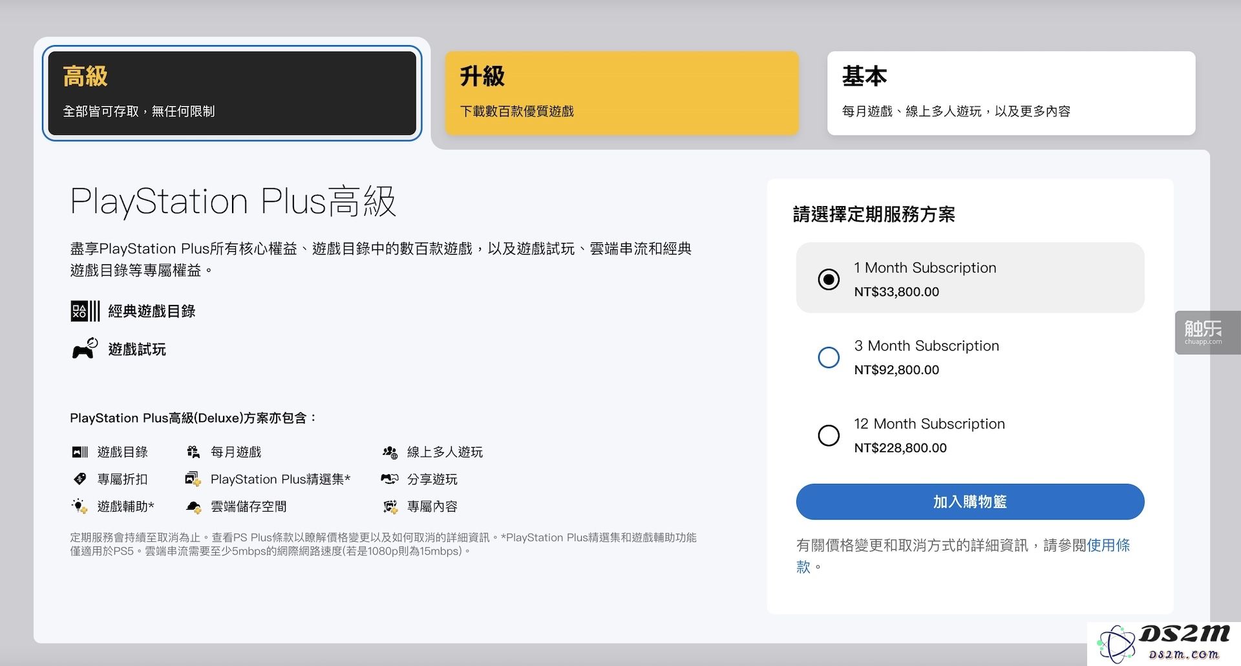The image size is (1241, 666).
Task: Click the 專屬折扣 label
Action: 123,479
